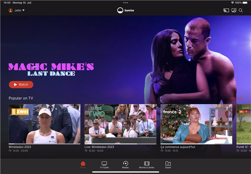
Task: Open Movies & Series section
Action: coord(147,164)
